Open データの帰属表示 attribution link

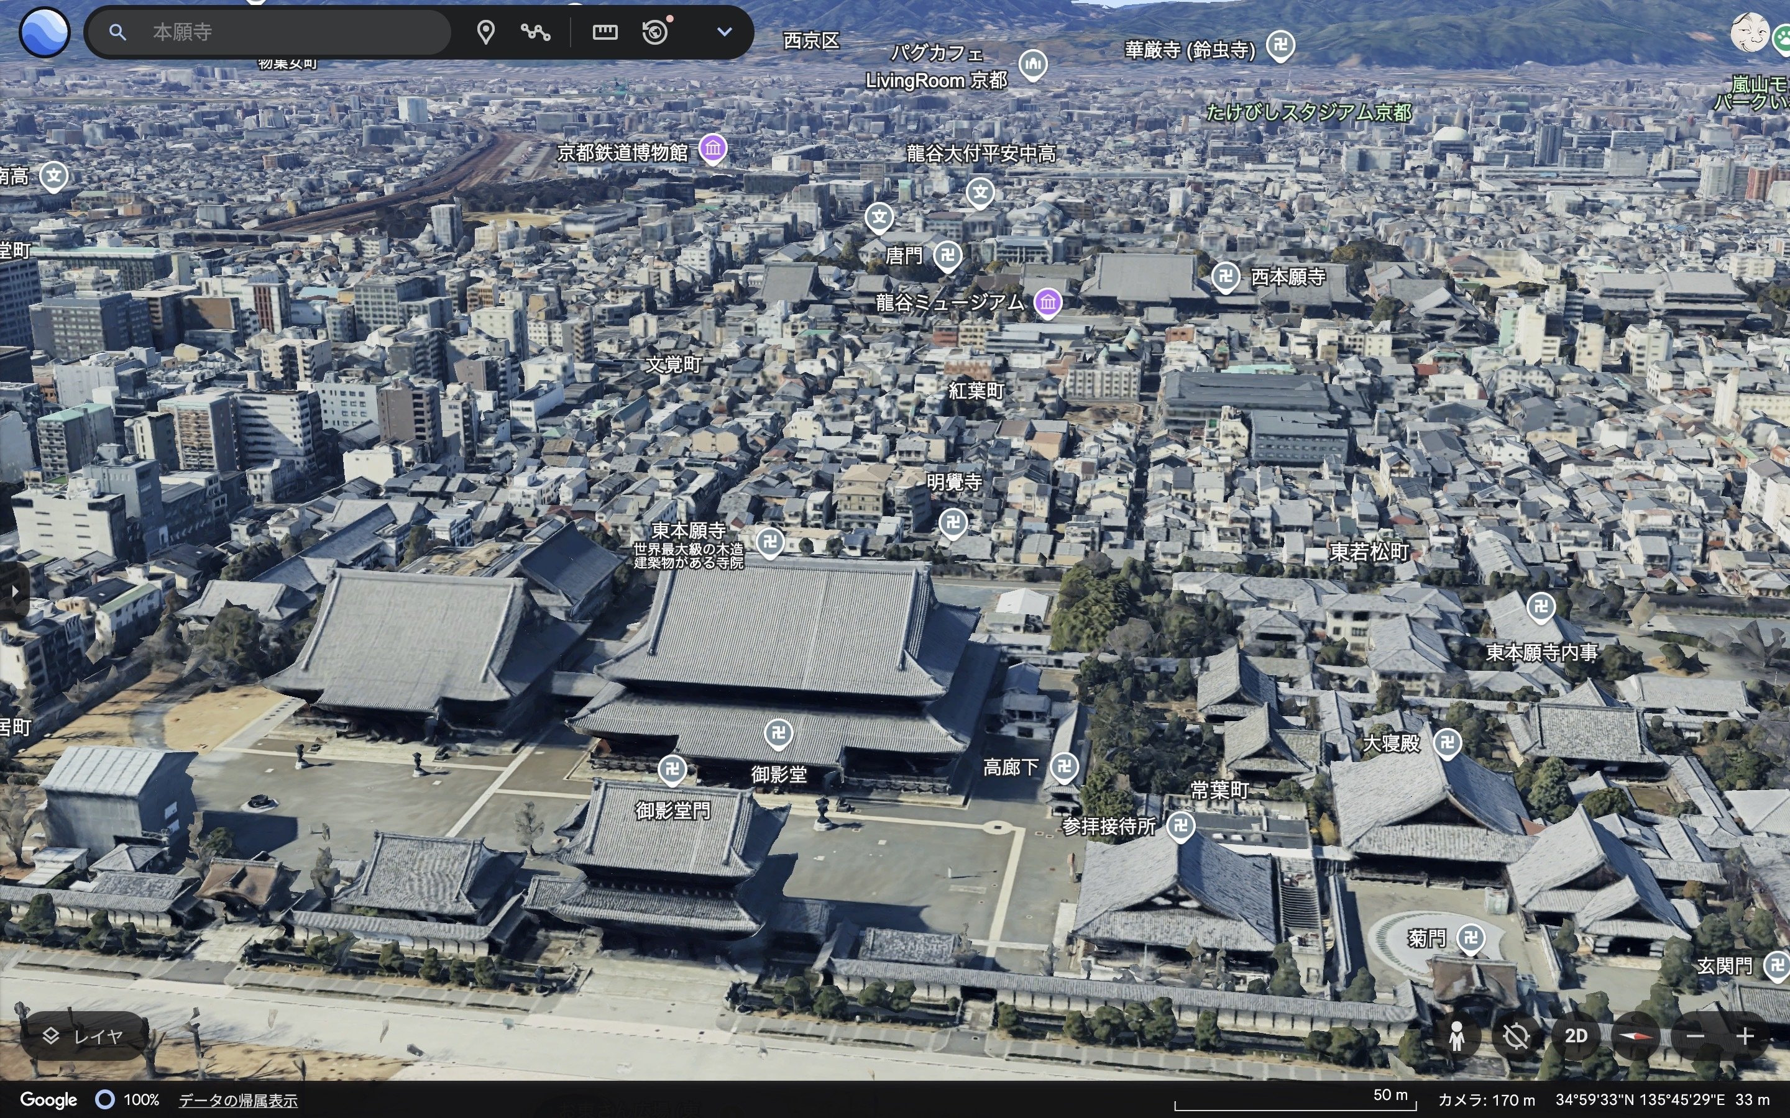[238, 1100]
